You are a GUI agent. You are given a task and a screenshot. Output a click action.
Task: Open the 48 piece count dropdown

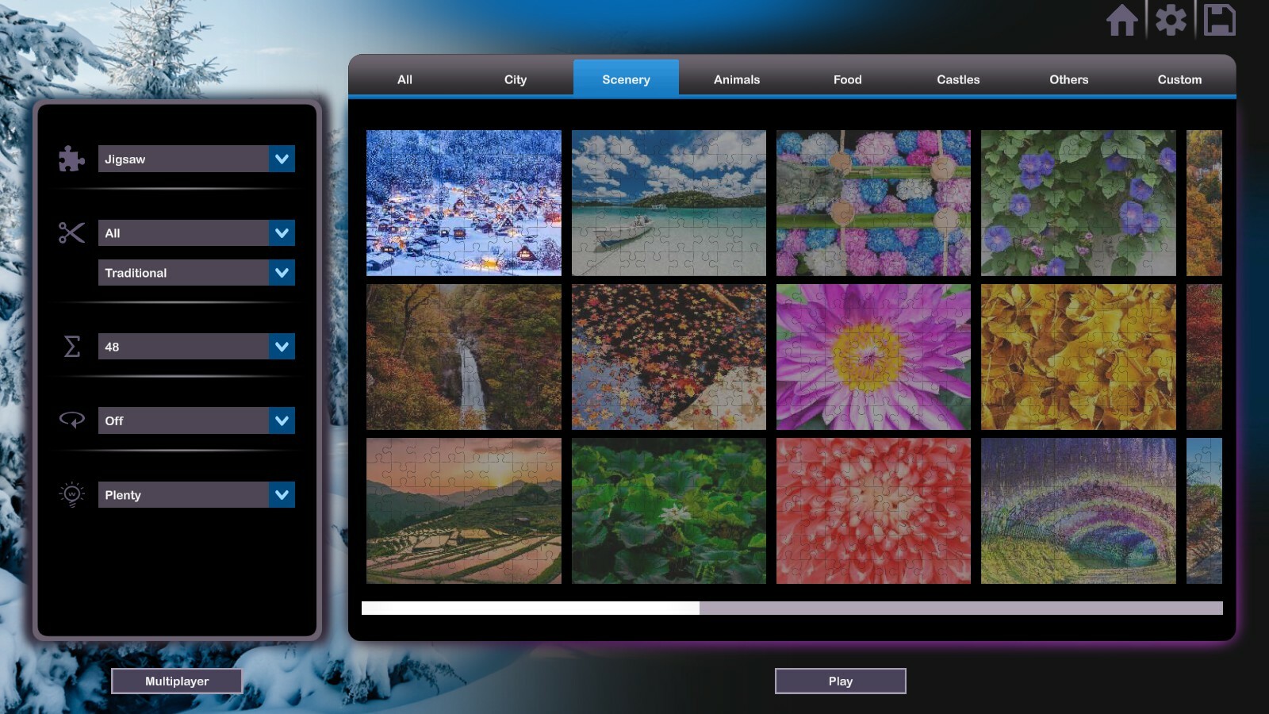[x=196, y=347]
